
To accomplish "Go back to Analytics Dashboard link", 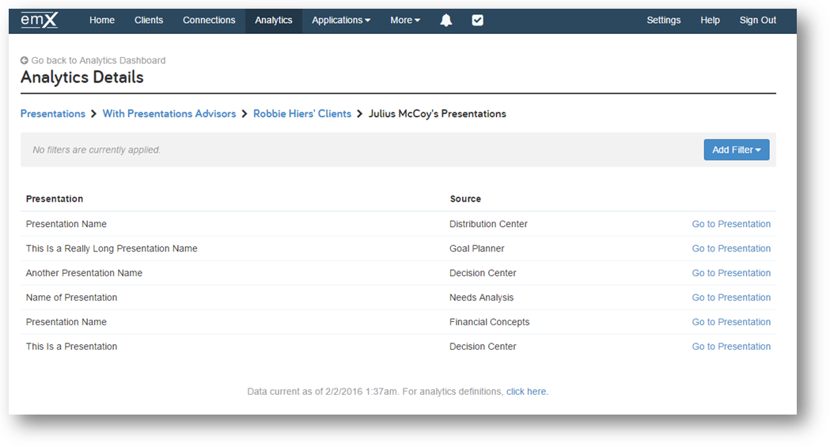I will click(98, 60).
